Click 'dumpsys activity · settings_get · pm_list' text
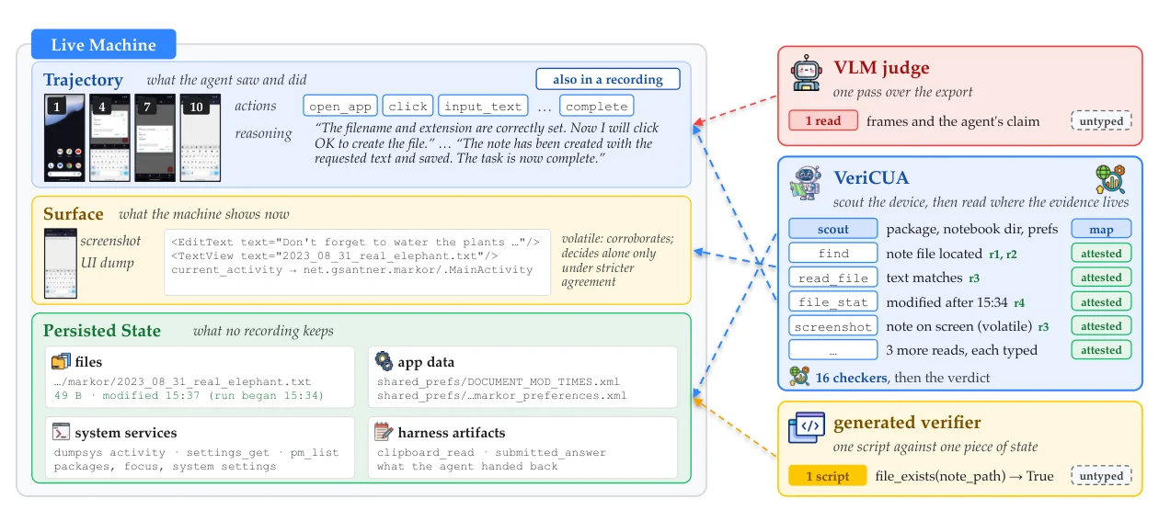The height and width of the screenshot is (510, 1159). pyautogui.click(x=196, y=452)
